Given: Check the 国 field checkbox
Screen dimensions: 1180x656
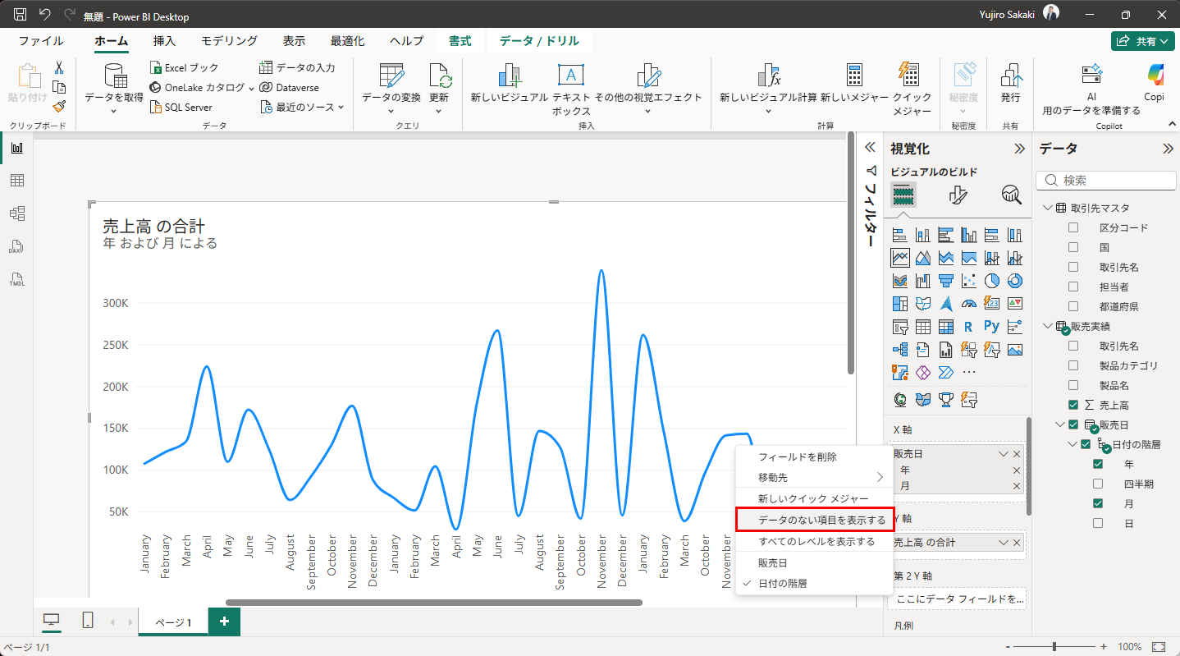Looking at the screenshot, I should [1073, 247].
